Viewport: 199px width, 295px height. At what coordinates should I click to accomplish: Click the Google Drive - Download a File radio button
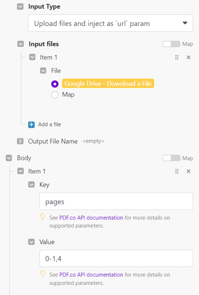tap(55, 84)
